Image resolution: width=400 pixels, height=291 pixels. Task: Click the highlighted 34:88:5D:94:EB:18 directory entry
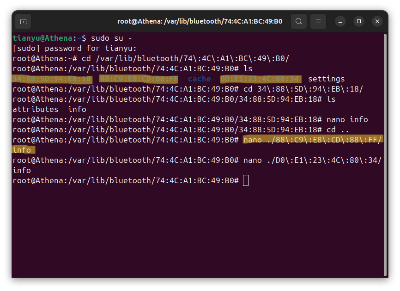tap(52, 79)
